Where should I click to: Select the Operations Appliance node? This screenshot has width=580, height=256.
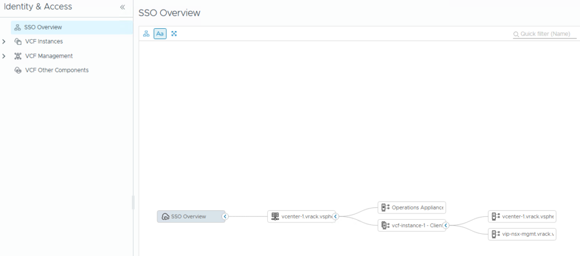point(412,208)
